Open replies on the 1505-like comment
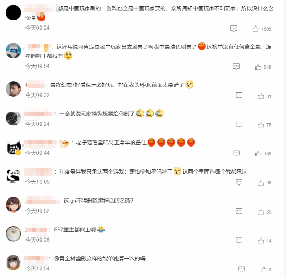 (x=233, y=29)
